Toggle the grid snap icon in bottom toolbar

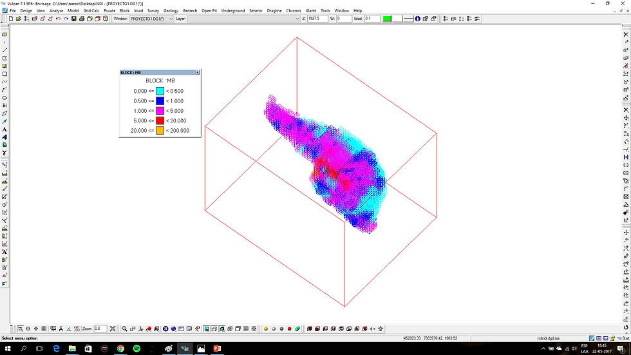[44, 329]
